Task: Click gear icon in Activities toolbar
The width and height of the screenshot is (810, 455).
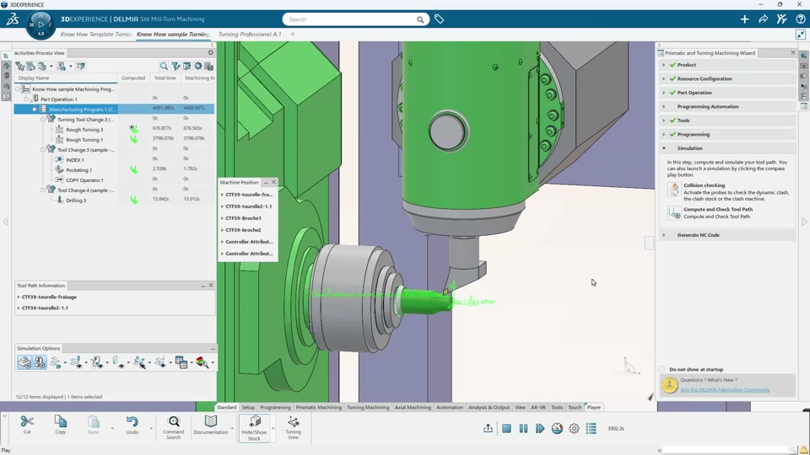Action: [197, 66]
